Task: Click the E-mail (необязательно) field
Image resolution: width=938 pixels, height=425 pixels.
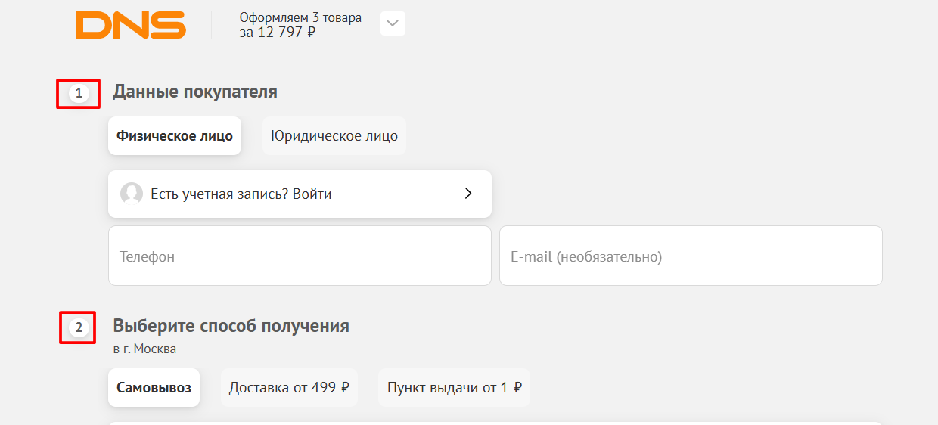Action: pyautogui.click(x=691, y=256)
